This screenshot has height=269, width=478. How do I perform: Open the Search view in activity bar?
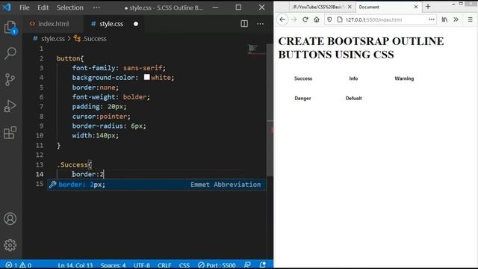[x=10, y=53]
